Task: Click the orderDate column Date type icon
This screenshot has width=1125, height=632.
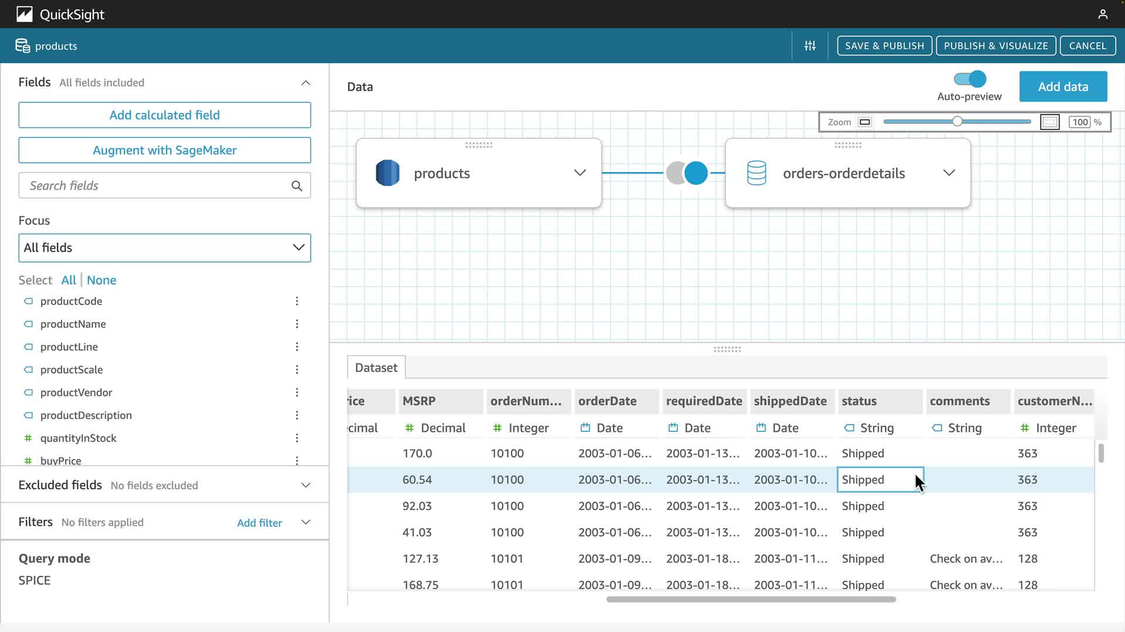Action: tap(585, 428)
